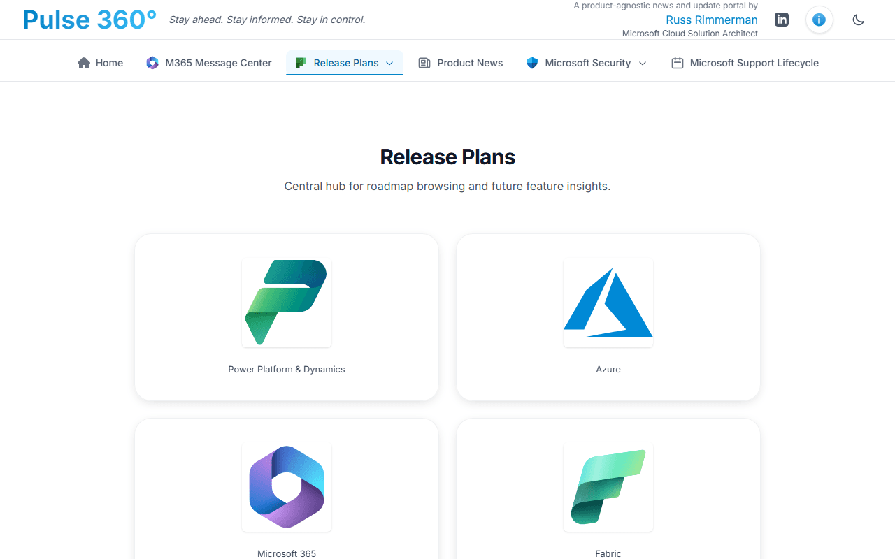Click the Fabric card label

coord(608,553)
